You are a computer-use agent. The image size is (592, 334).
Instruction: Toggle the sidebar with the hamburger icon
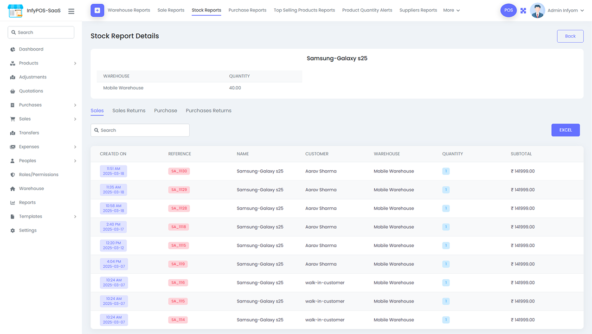click(x=71, y=11)
